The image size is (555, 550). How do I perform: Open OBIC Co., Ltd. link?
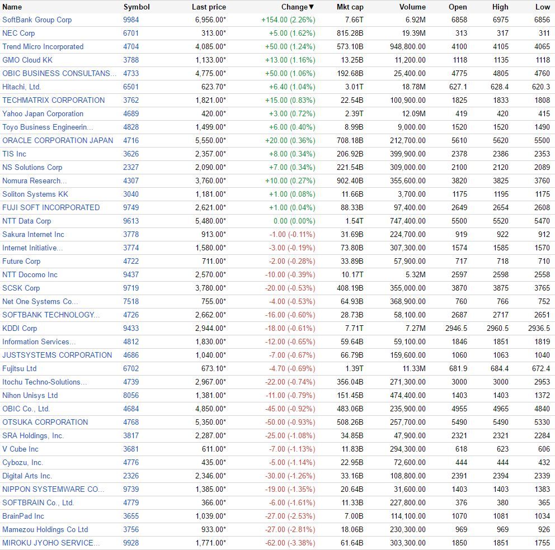point(26,409)
